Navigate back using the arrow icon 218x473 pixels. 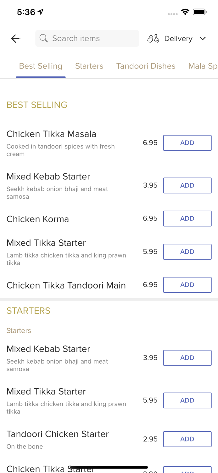(15, 38)
